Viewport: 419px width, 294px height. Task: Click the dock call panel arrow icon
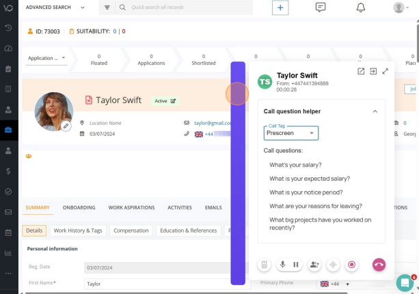[373, 71]
